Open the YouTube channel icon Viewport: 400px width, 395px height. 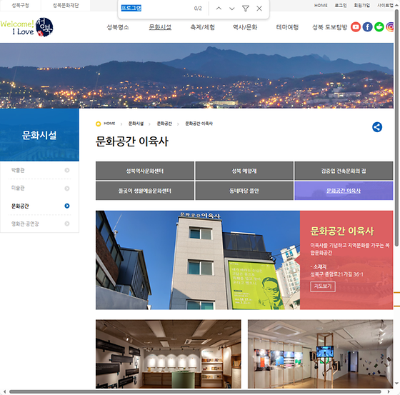point(356,27)
